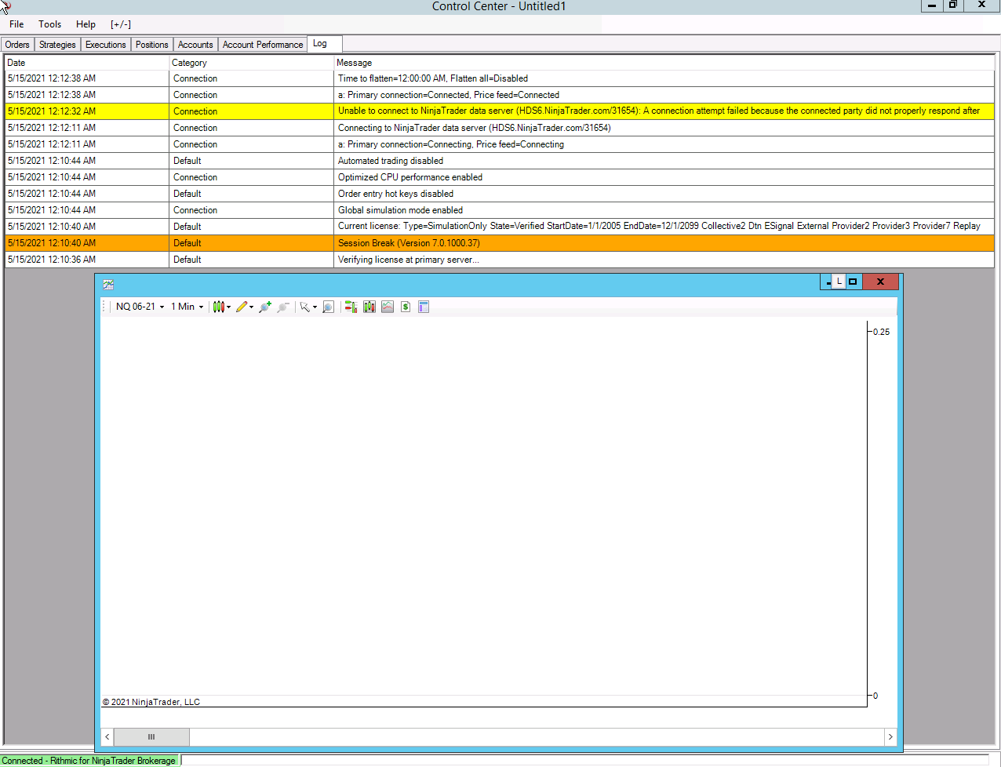Open the Data Series candlestick icon

369,307
